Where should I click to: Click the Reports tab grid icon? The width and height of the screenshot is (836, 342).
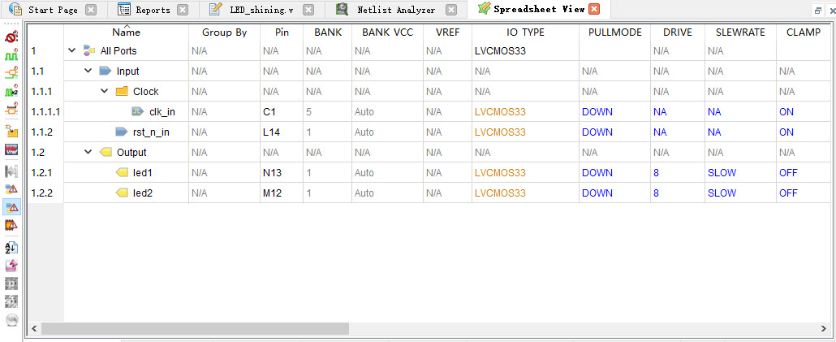(x=124, y=9)
